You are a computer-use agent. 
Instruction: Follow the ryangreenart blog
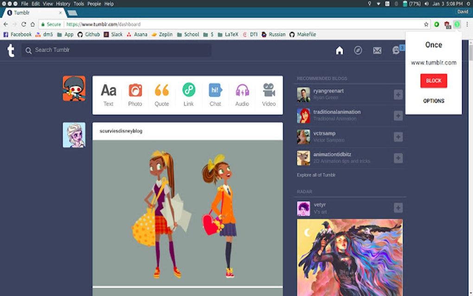click(398, 94)
